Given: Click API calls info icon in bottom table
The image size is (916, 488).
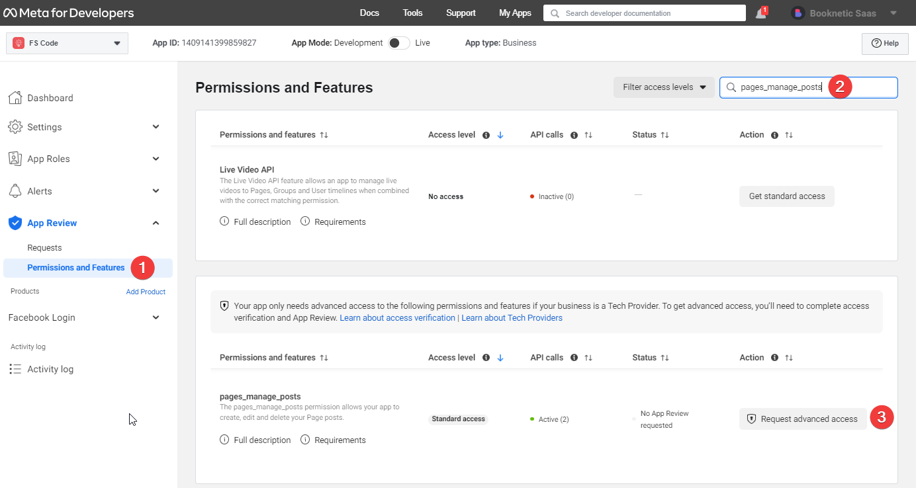Looking at the screenshot, I should [574, 358].
